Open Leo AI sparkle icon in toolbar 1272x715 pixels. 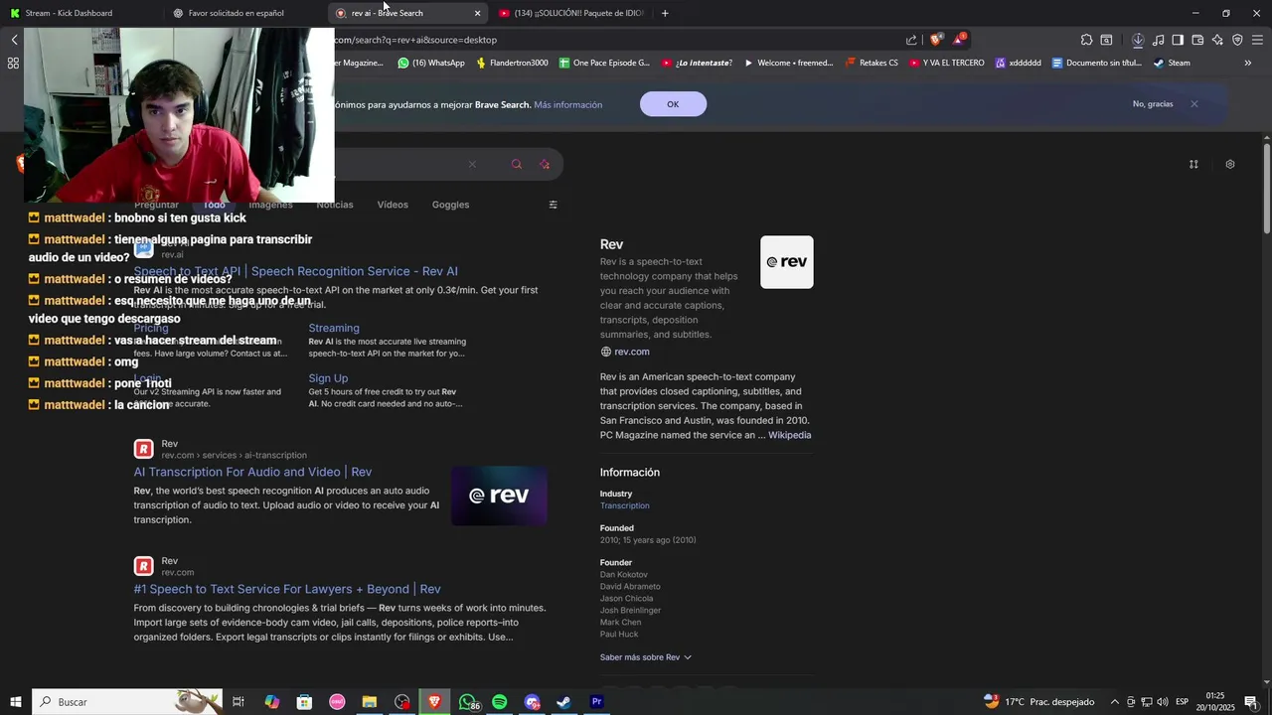[x=1217, y=40]
